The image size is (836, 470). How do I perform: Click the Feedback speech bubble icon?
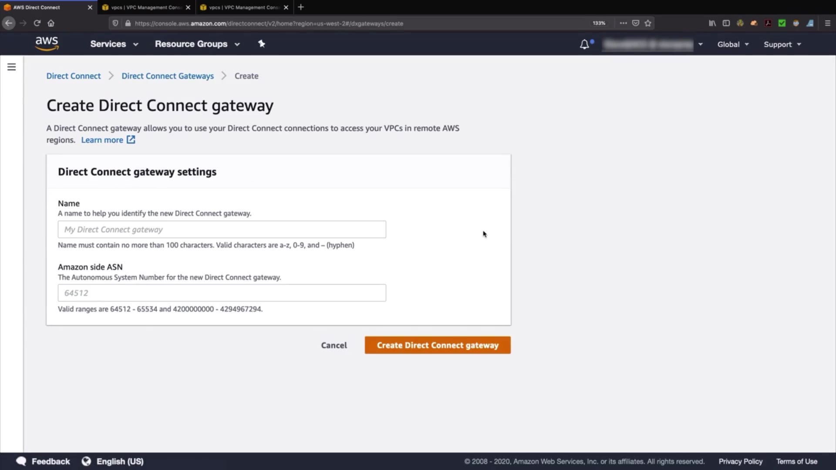(x=21, y=461)
